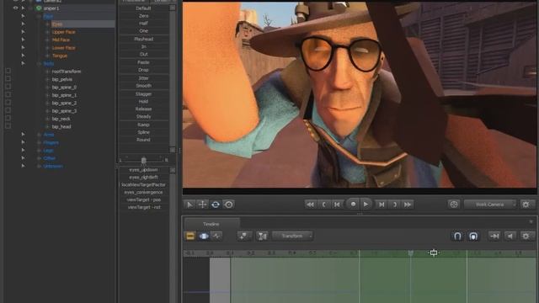This screenshot has height=303, width=539.
Task: Click the fast-forward double-arrow button
Action: [x=408, y=205]
